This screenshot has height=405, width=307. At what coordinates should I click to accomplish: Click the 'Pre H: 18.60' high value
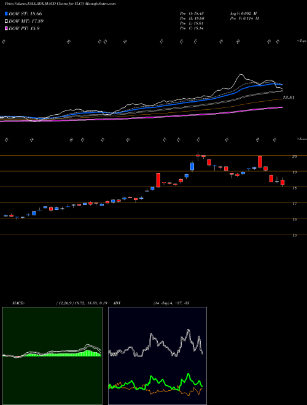[192, 18]
